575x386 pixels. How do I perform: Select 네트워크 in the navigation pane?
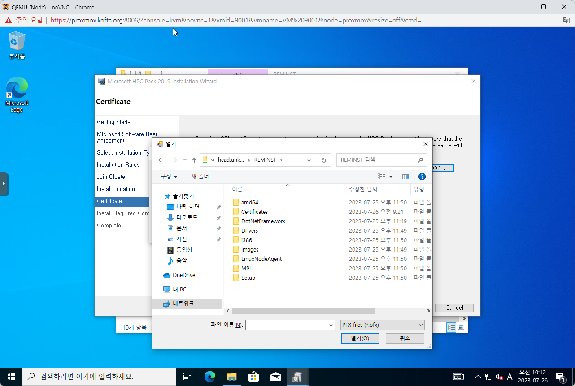point(183,304)
